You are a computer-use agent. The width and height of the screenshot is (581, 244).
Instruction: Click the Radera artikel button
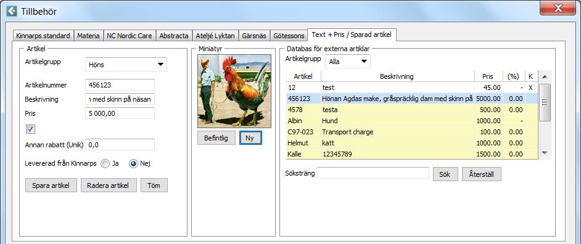(x=109, y=185)
